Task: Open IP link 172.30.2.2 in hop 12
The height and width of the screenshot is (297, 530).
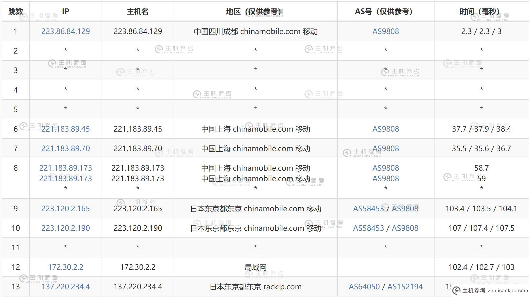Action: [x=65, y=267]
